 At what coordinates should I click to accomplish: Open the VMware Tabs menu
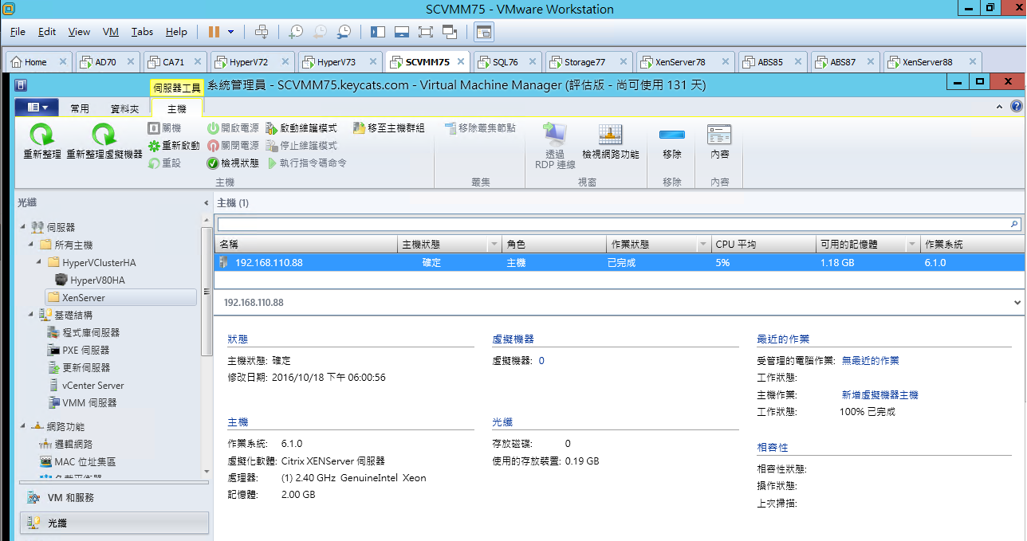pyautogui.click(x=142, y=32)
